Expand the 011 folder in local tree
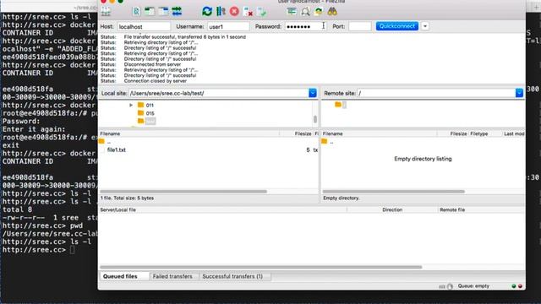Image resolution: width=541 pixels, height=304 pixels. click(x=131, y=105)
